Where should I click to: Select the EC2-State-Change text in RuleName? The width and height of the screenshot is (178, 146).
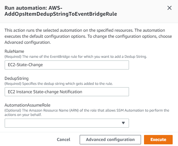click(25, 65)
